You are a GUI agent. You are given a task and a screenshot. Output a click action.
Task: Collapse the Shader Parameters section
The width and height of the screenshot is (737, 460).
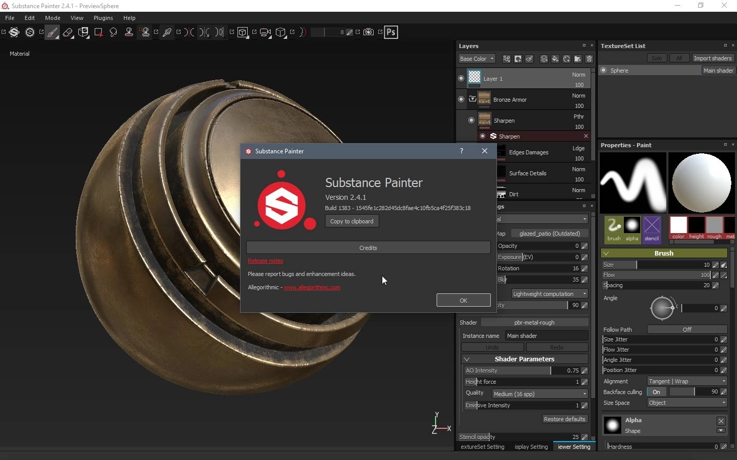point(467,359)
